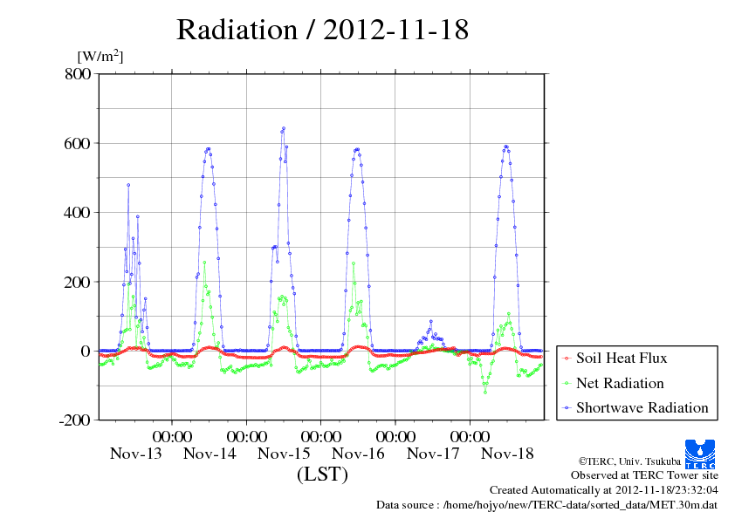This screenshot has height=519, width=735.
Task: Click the Data source file path text
Action: [x=546, y=505]
